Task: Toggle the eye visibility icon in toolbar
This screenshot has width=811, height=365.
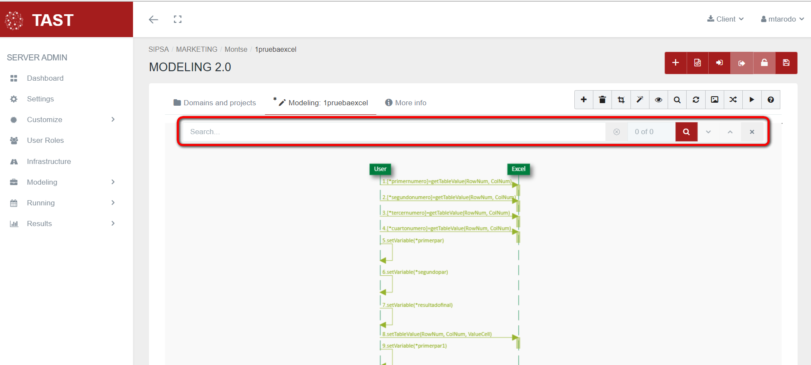Action: click(x=658, y=100)
